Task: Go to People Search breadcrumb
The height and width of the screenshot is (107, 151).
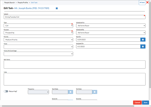Action: (10, 3)
